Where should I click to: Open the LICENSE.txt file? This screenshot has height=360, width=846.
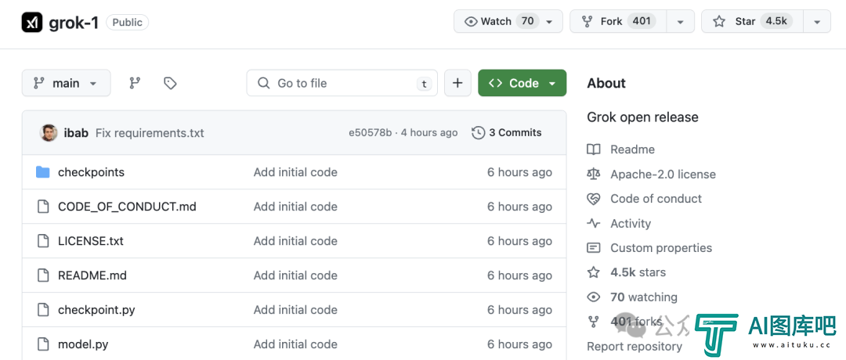[x=91, y=241]
